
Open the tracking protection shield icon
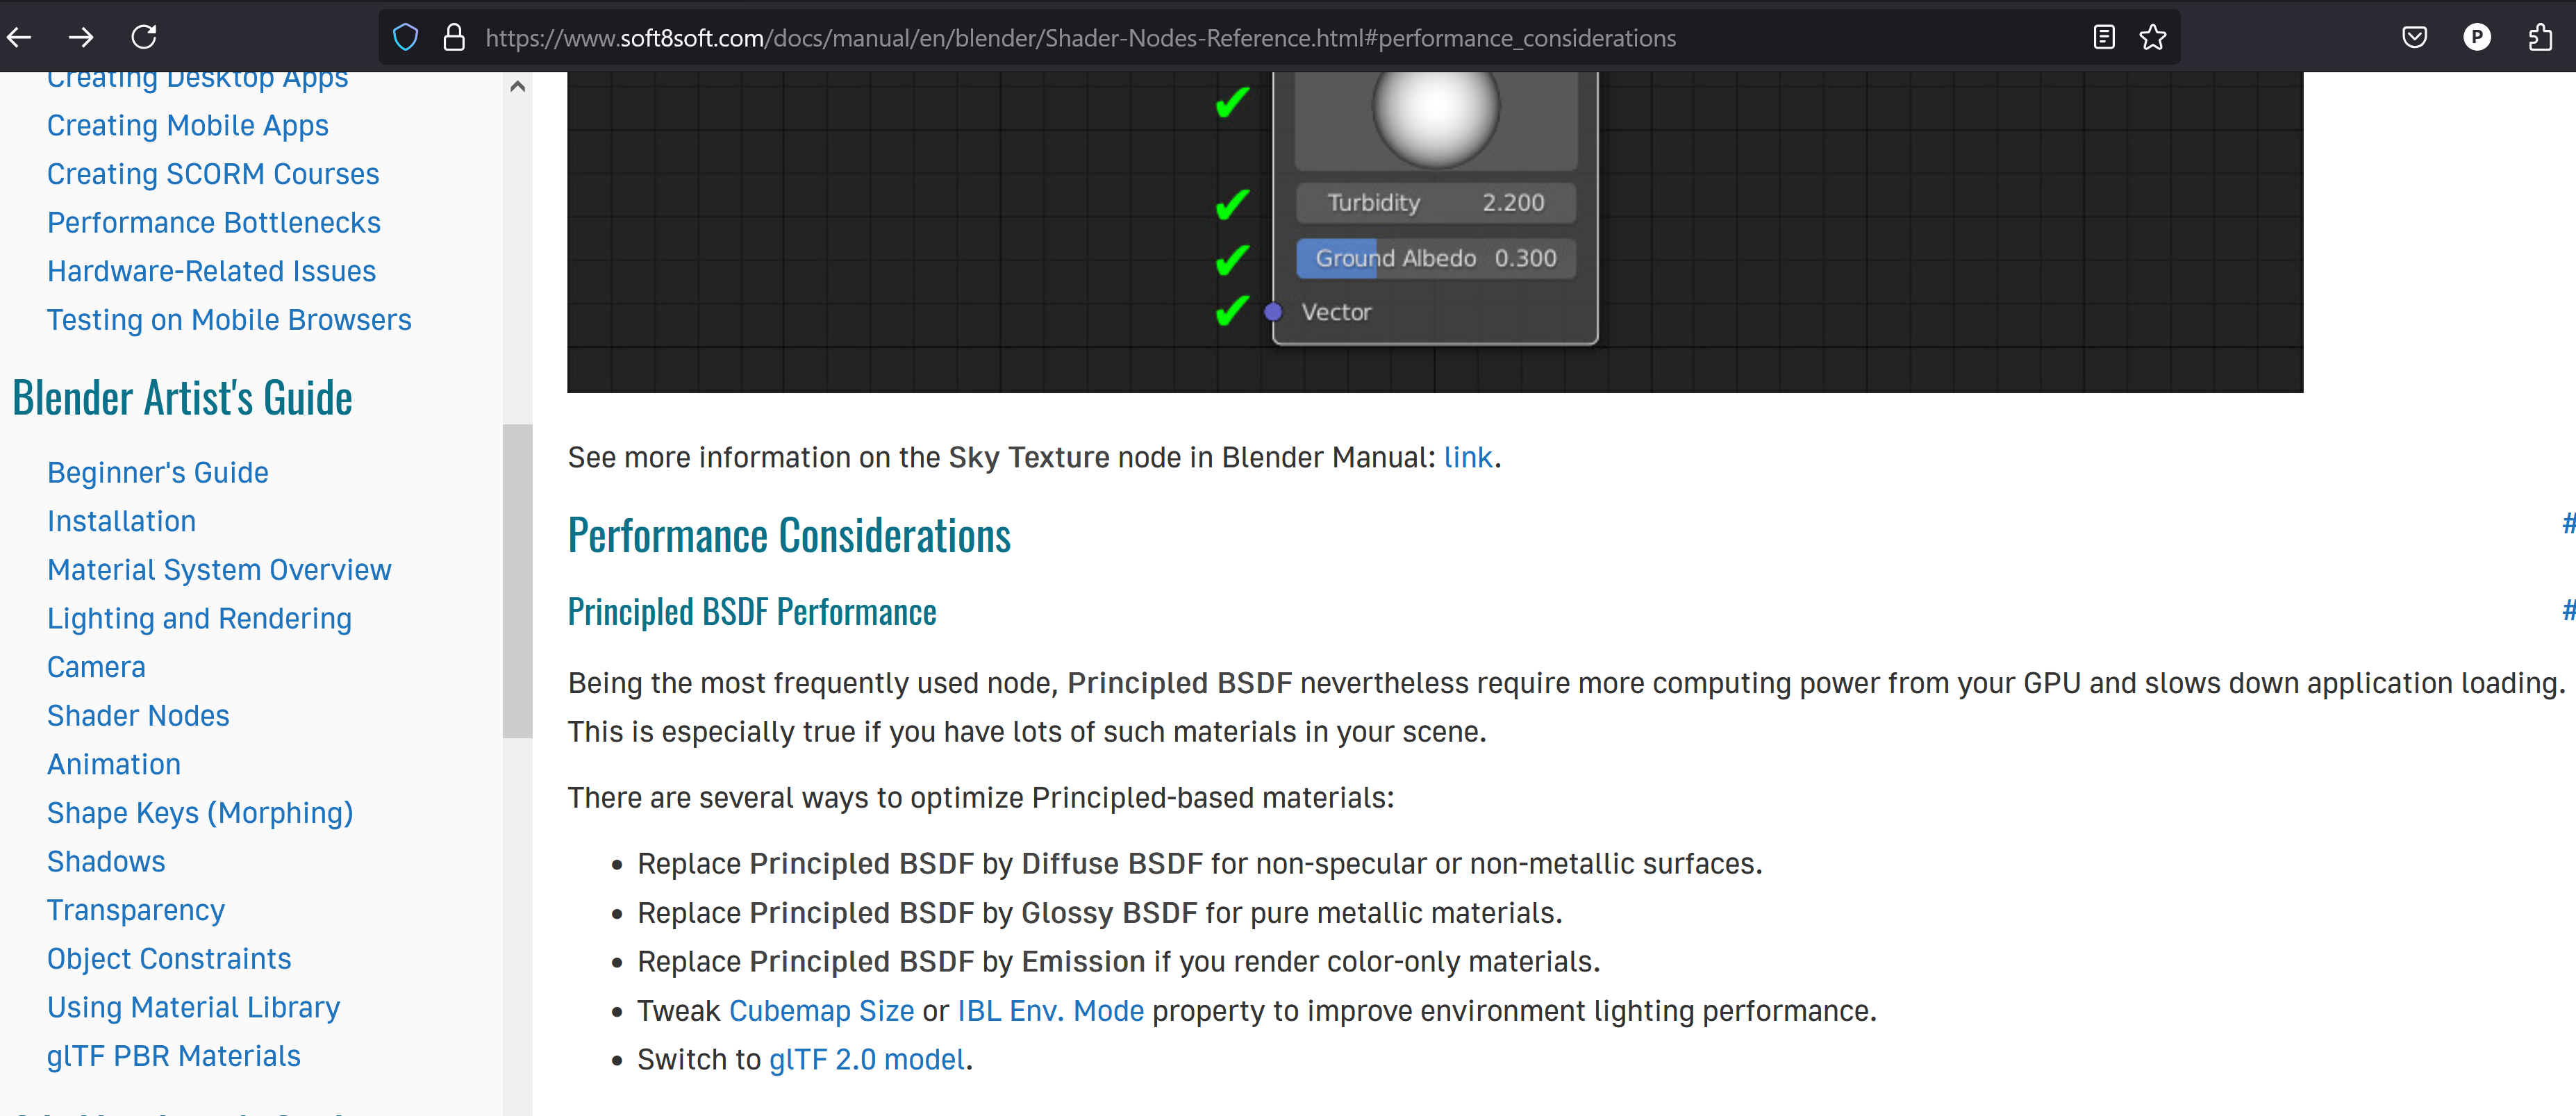pos(405,38)
